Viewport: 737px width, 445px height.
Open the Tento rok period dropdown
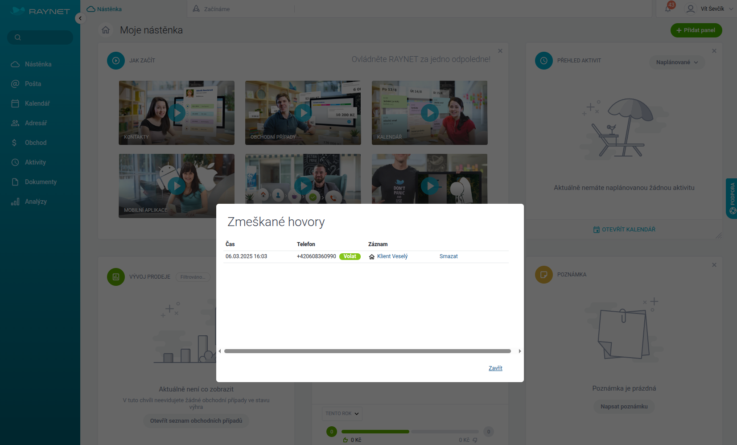point(342,414)
